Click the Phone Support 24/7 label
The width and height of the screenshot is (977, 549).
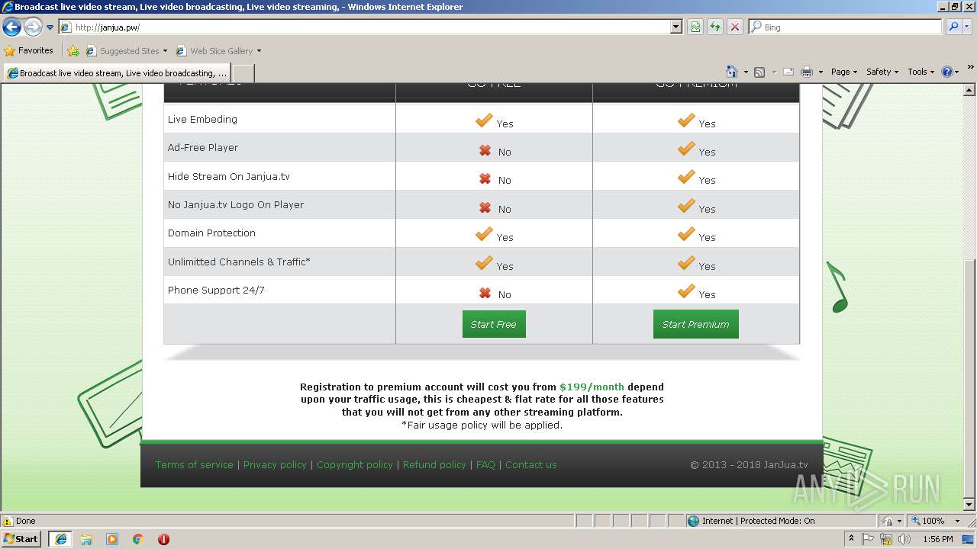pyautogui.click(x=216, y=290)
